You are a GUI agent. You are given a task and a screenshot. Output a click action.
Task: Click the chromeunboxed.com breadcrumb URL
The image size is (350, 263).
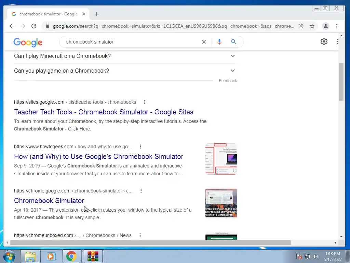73,235
